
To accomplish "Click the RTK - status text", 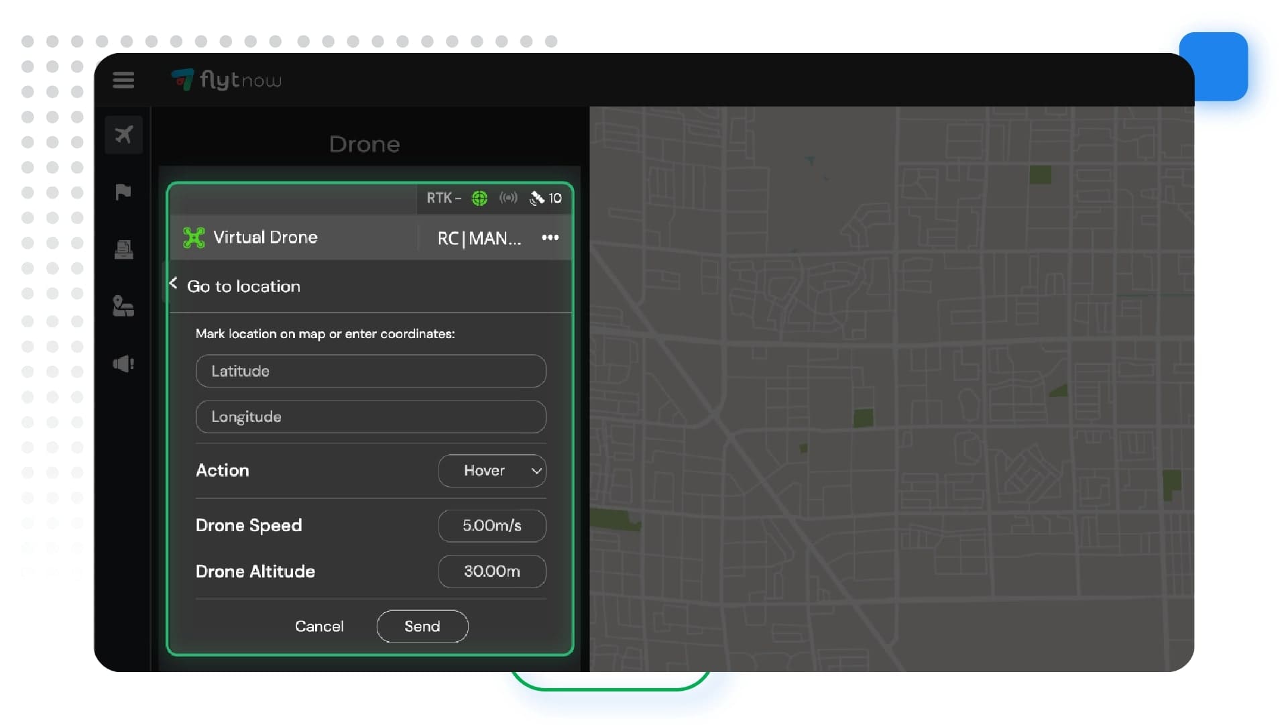I will [444, 199].
